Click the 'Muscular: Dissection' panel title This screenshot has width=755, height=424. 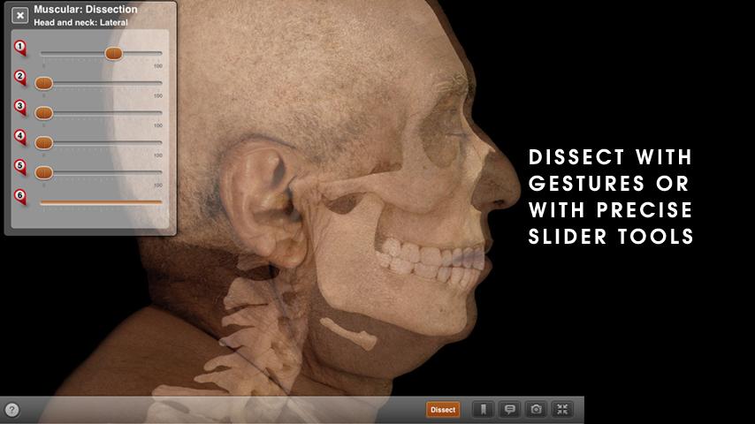tap(85, 9)
